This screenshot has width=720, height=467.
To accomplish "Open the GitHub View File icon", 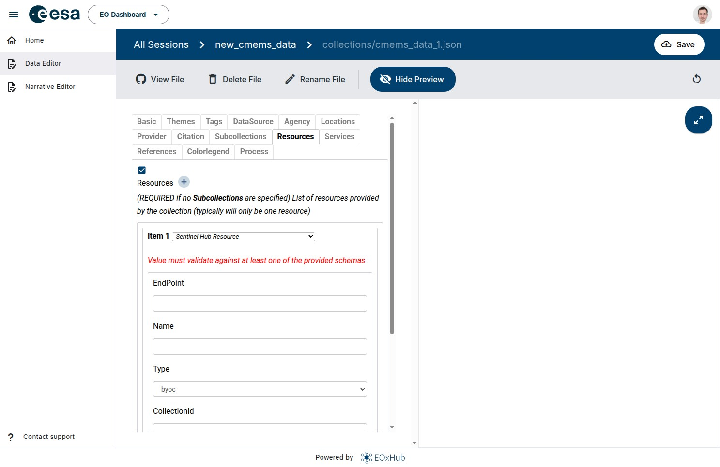I will (x=141, y=79).
